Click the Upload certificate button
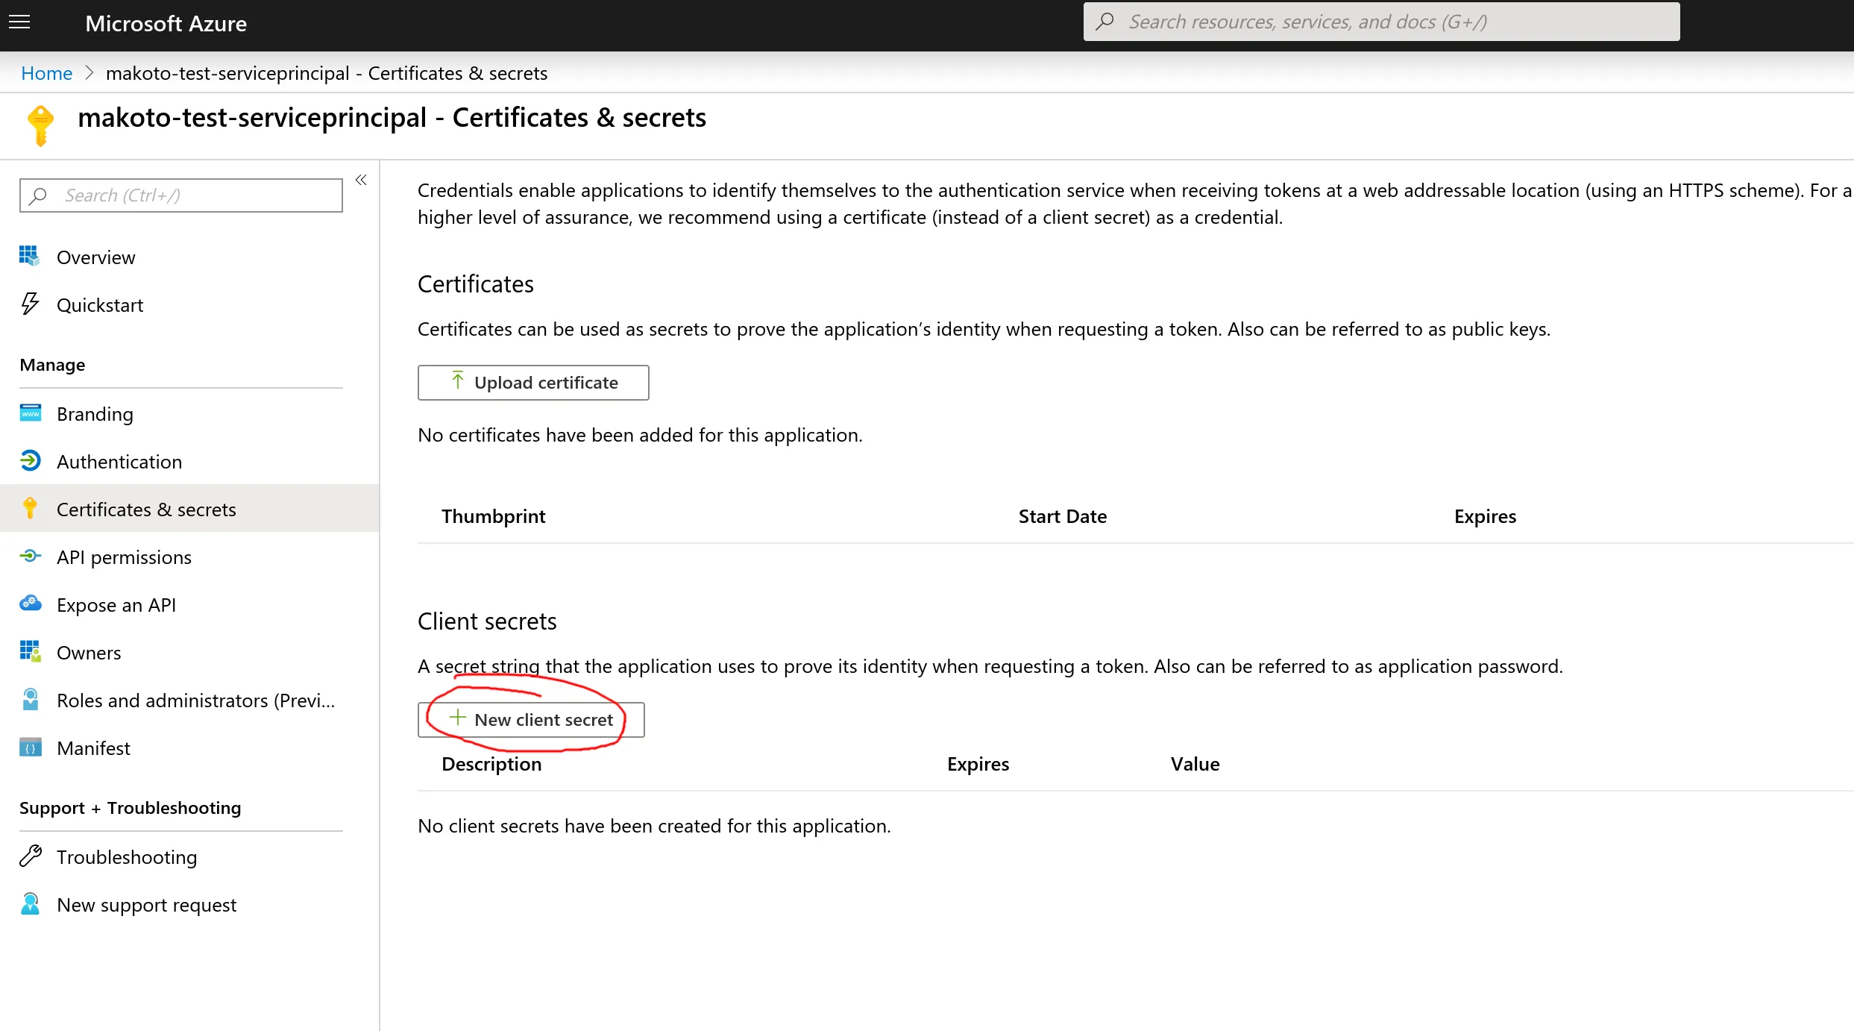The width and height of the screenshot is (1854, 1031). (533, 383)
